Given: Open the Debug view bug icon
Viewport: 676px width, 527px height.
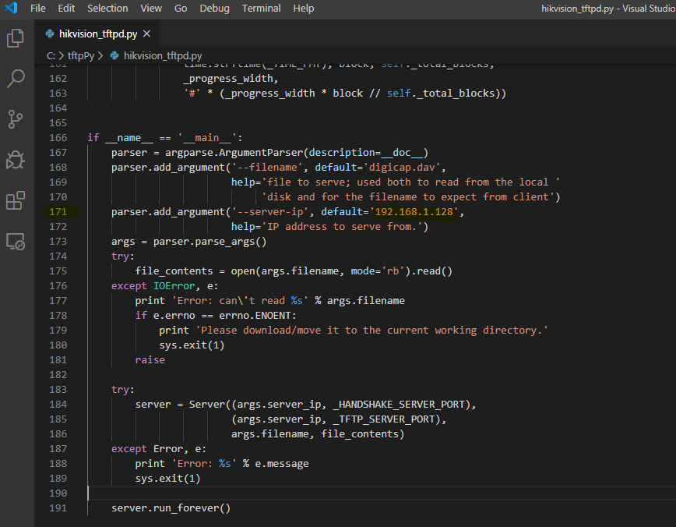Looking at the screenshot, I should [16, 160].
